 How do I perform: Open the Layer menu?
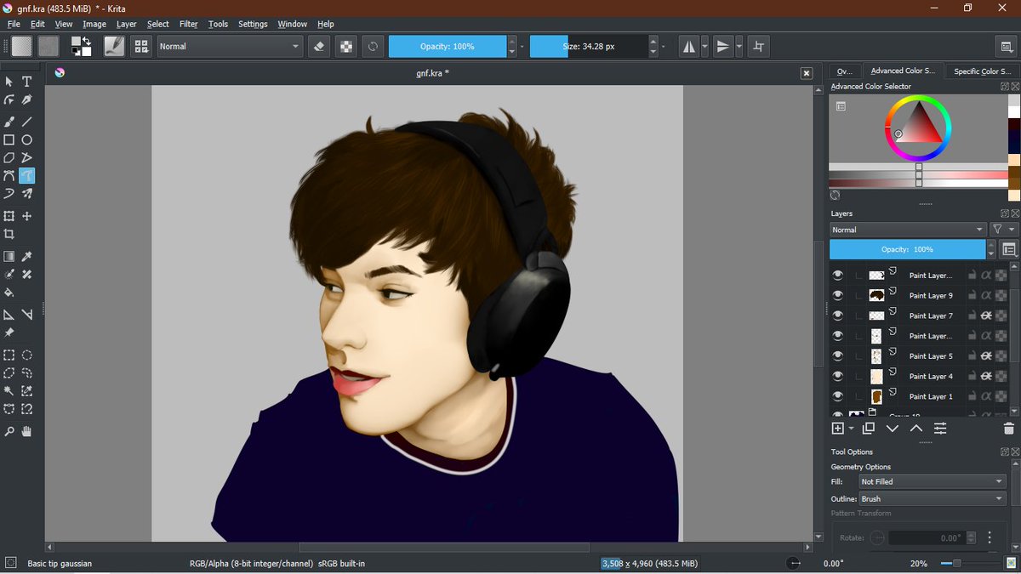click(126, 24)
